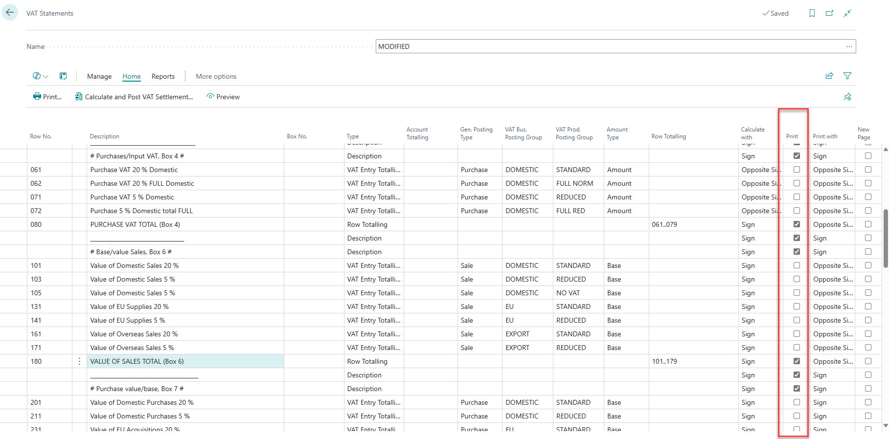Open the page in a new window
Image resolution: width=889 pixels, height=439 pixels.
[829, 13]
